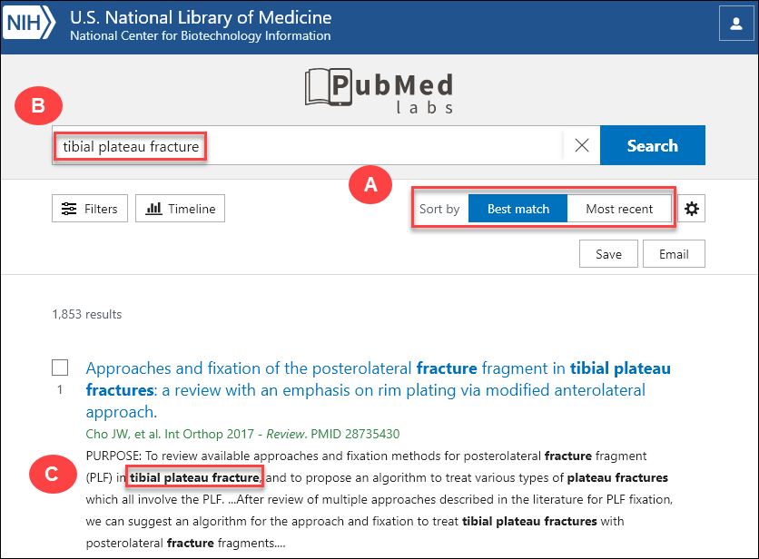Tick the checkbox for result 1
This screenshot has height=559, width=759.
[60, 368]
